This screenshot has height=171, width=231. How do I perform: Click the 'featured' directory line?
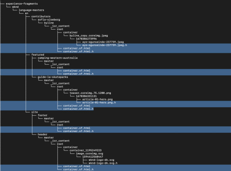pyautogui.click(x=38, y=55)
